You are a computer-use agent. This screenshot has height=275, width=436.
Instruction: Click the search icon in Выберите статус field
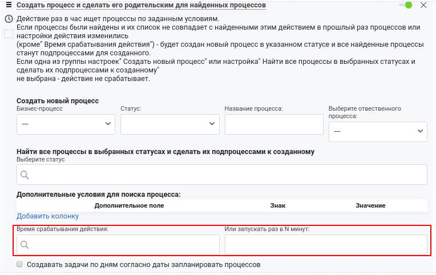tap(25, 175)
